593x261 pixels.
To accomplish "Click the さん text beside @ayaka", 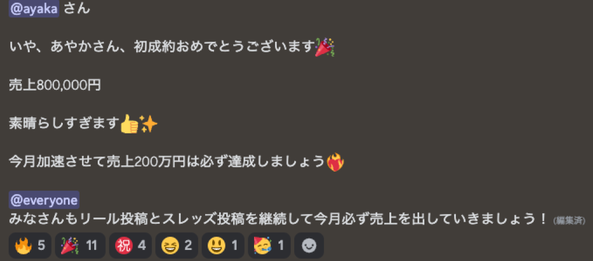I will 77,9.
